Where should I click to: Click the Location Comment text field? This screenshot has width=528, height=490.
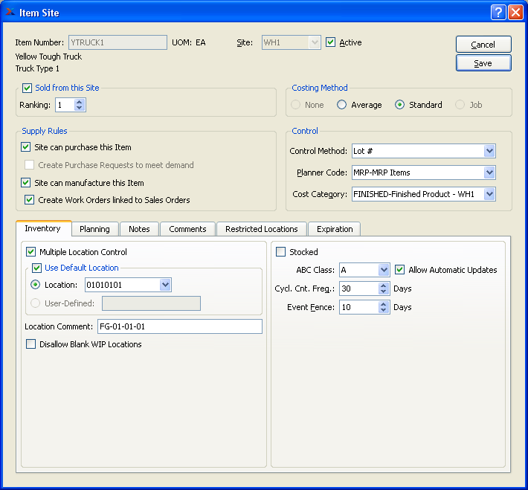178,326
